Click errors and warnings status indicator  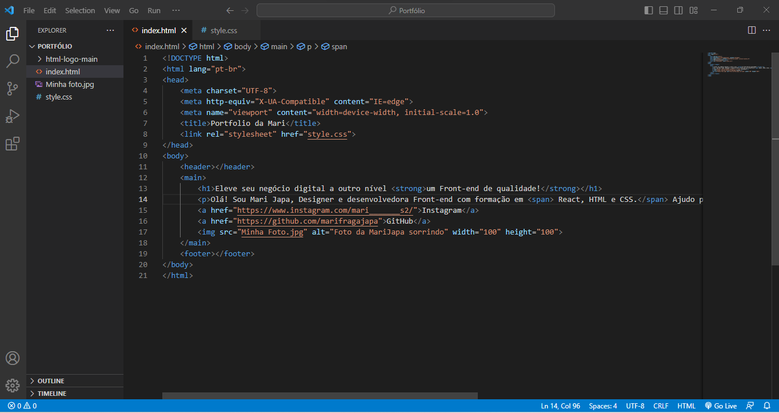[22, 406]
